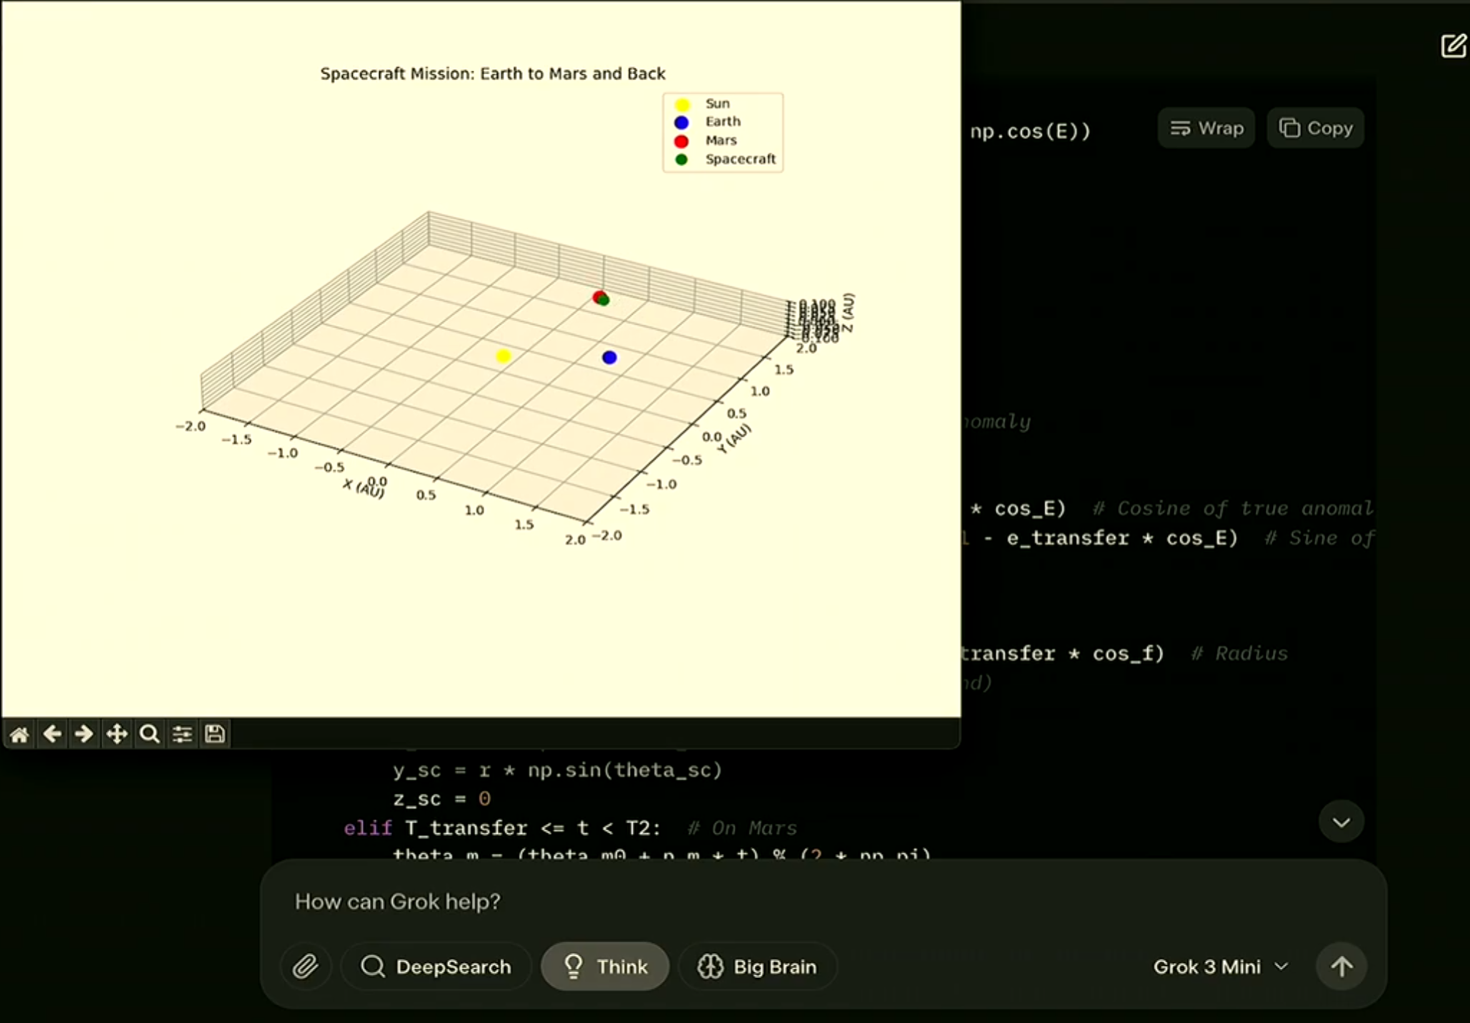Viewport: 1470px width, 1023px height.
Task: Activate the pan/move axes tool
Action: tap(116, 734)
